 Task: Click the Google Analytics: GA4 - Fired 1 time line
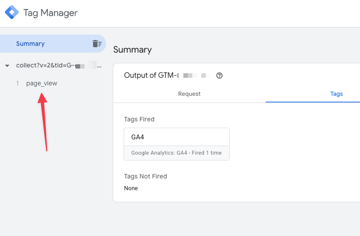(176, 153)
